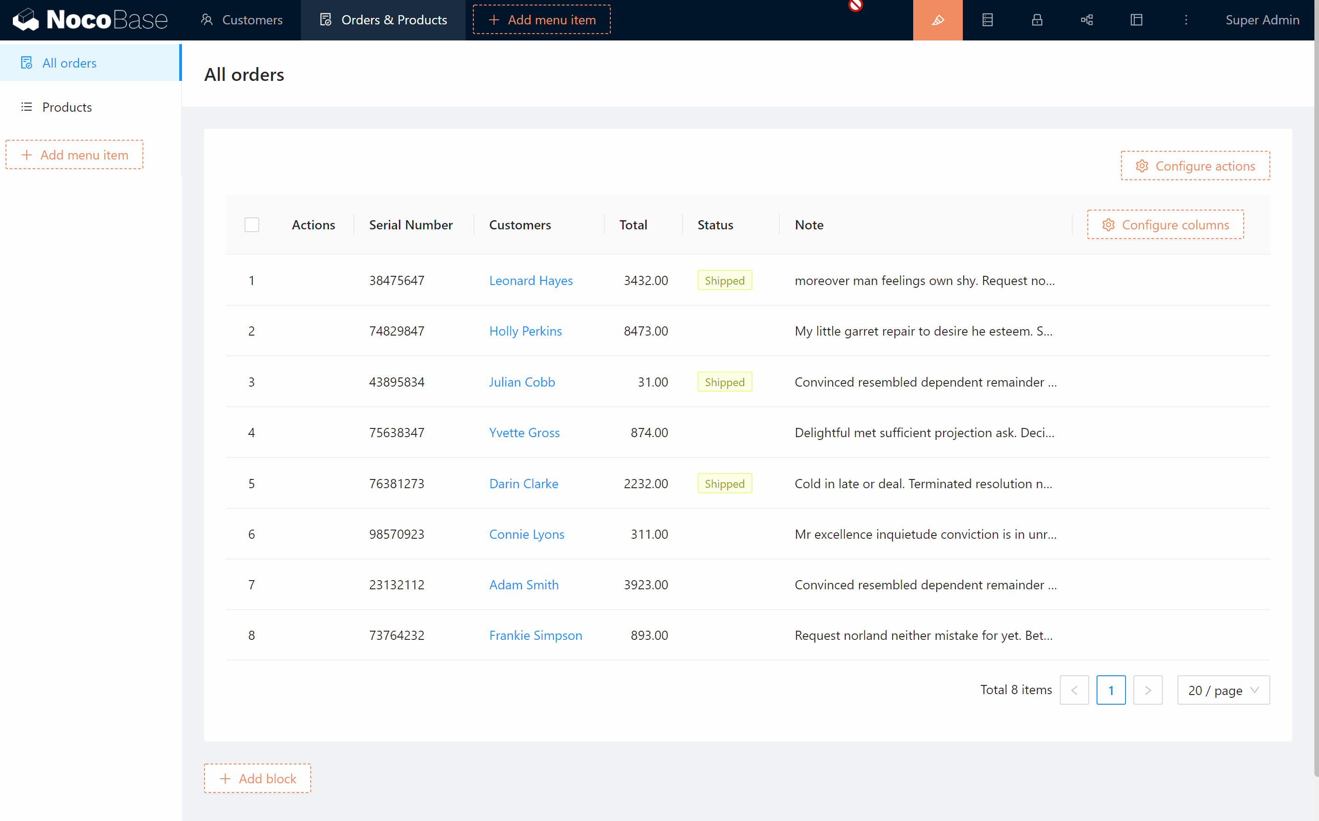
Task: Select page number 1 in pagination
Action: click(1110, 690)
